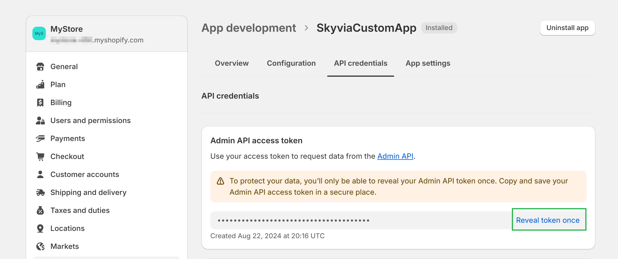The height and width of the screenshot is (259, 618).
Task: Click the Installed status badge
Action: click(439, 28)
